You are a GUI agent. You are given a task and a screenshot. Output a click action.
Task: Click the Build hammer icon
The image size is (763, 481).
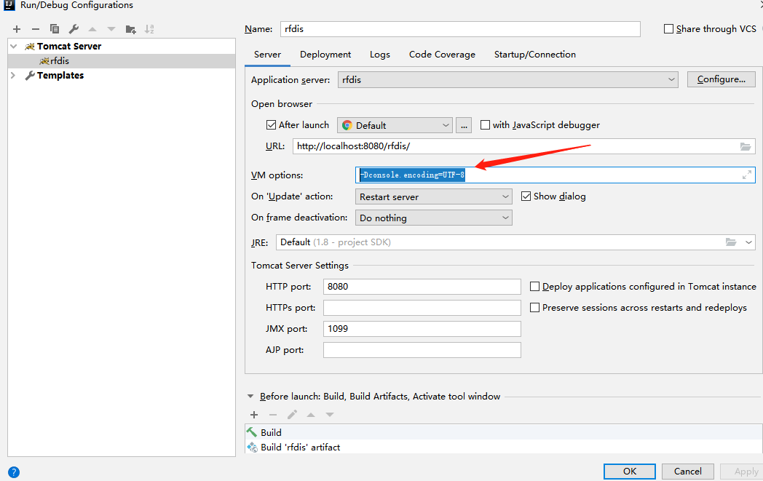coord(252,432)
